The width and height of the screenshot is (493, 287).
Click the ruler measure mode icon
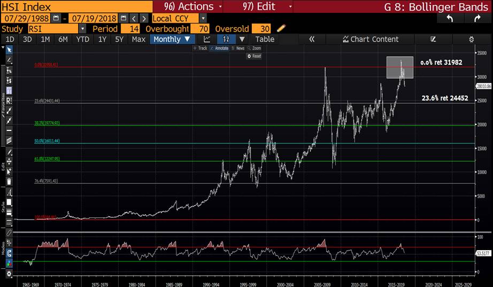click(9, 233)
